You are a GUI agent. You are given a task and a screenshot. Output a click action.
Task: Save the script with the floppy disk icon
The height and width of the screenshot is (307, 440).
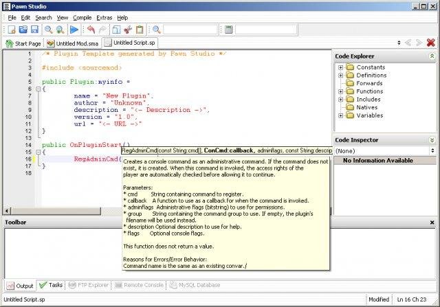click(34, 30)
